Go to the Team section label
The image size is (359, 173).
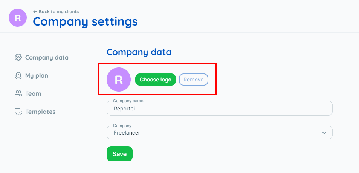point(33,93)
